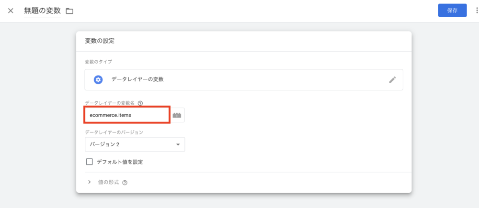Open help icon beside データレイヤーの変数名

pos(140,103)
